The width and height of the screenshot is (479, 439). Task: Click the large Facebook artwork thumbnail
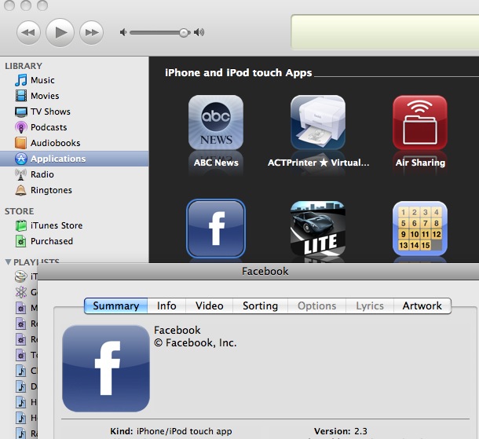(106, 368)
